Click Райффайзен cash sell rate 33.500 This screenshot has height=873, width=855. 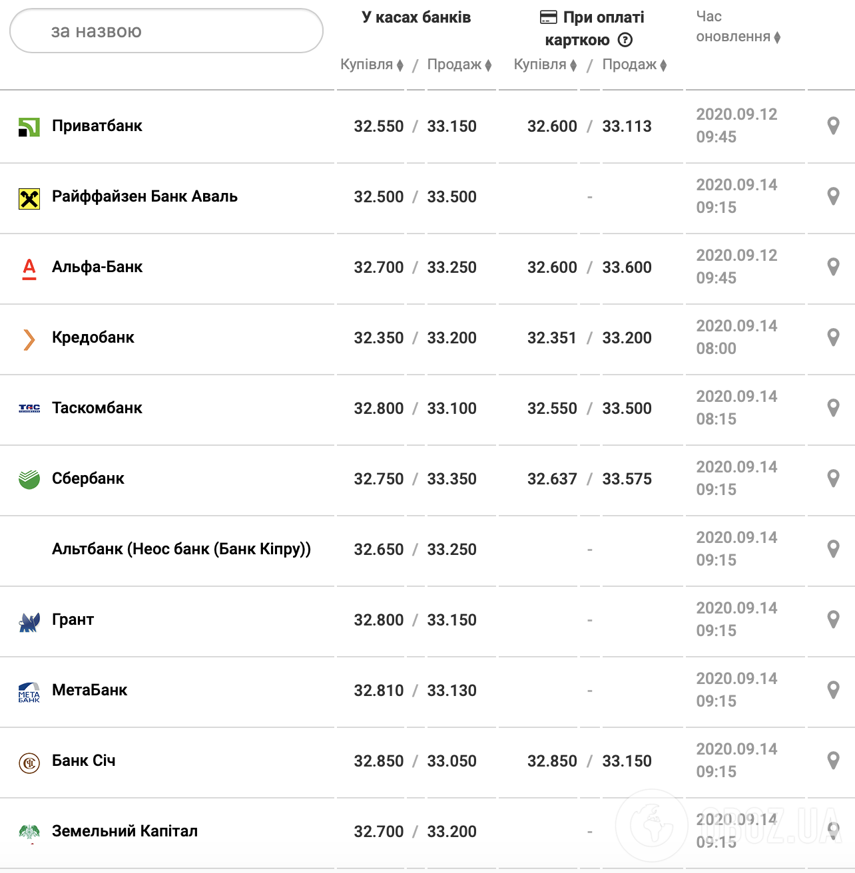tap(451, 197)
